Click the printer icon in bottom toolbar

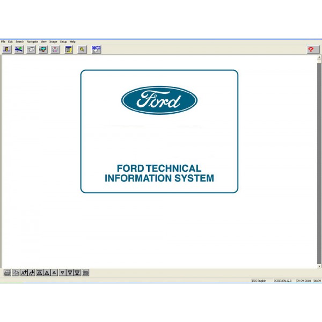pos(8,273)
